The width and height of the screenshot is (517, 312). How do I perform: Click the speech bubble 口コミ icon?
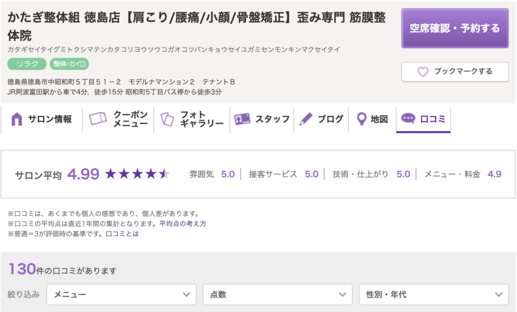tap(408, 119)
